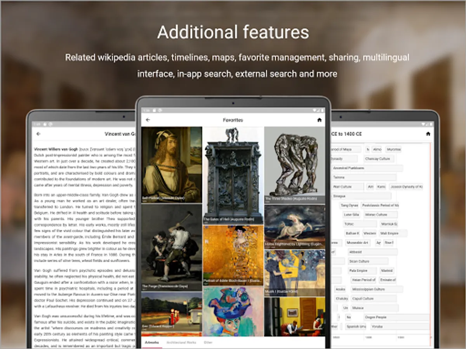This screenshot has width=466, height=349.
Task: Select the Toltec timeline bar
Action: pos(360,224)
